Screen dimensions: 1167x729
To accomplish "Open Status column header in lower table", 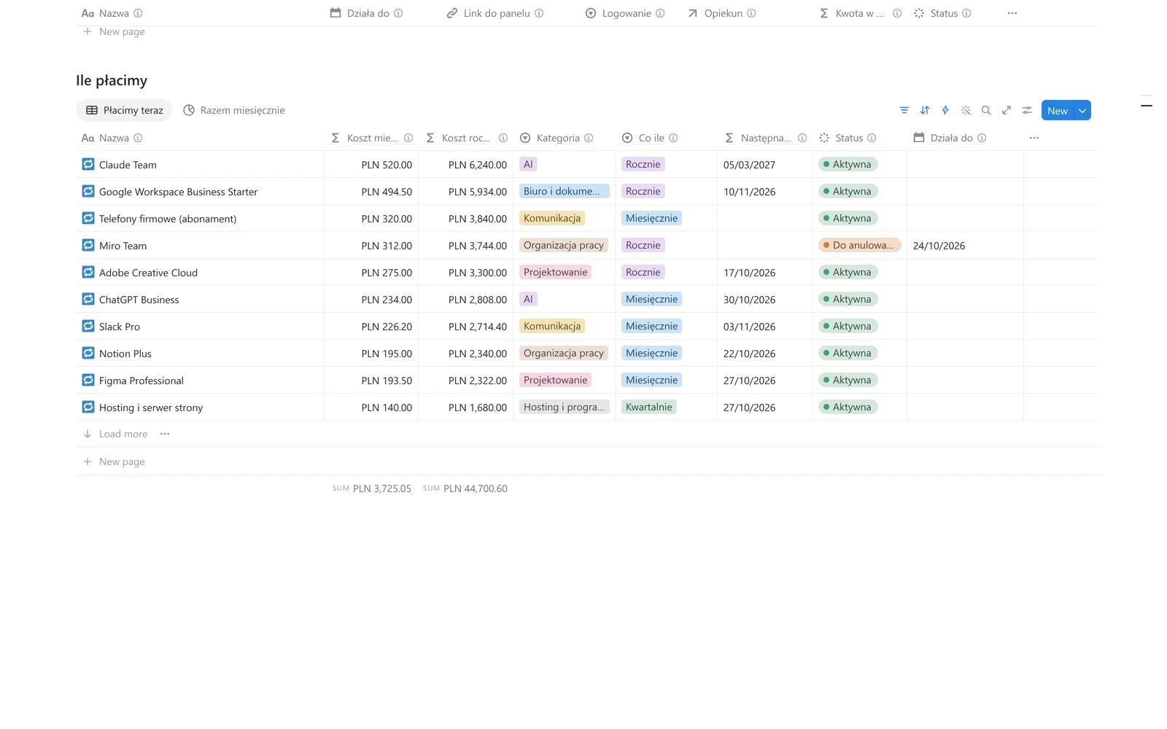I will [848, 138].
